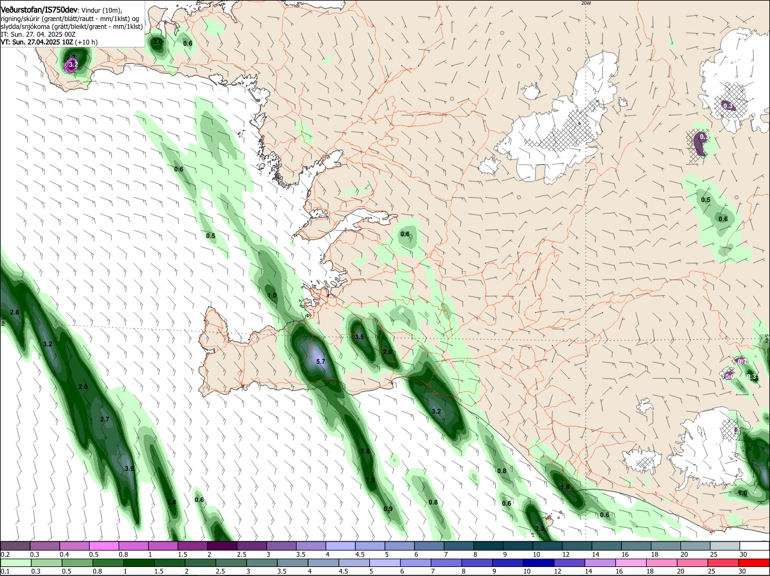Select light lavender swatch between 4 and 4.5, upper legend
Viewport: 770px width, 576px height.
tap(340, 545)
